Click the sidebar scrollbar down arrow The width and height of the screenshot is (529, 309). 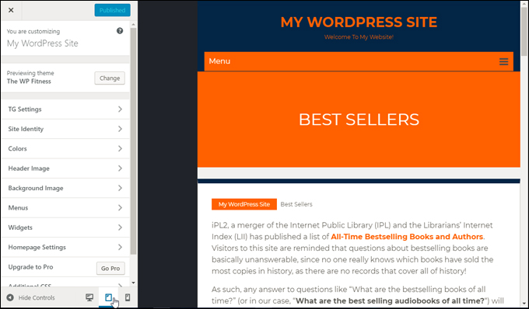tap(133, 283)
